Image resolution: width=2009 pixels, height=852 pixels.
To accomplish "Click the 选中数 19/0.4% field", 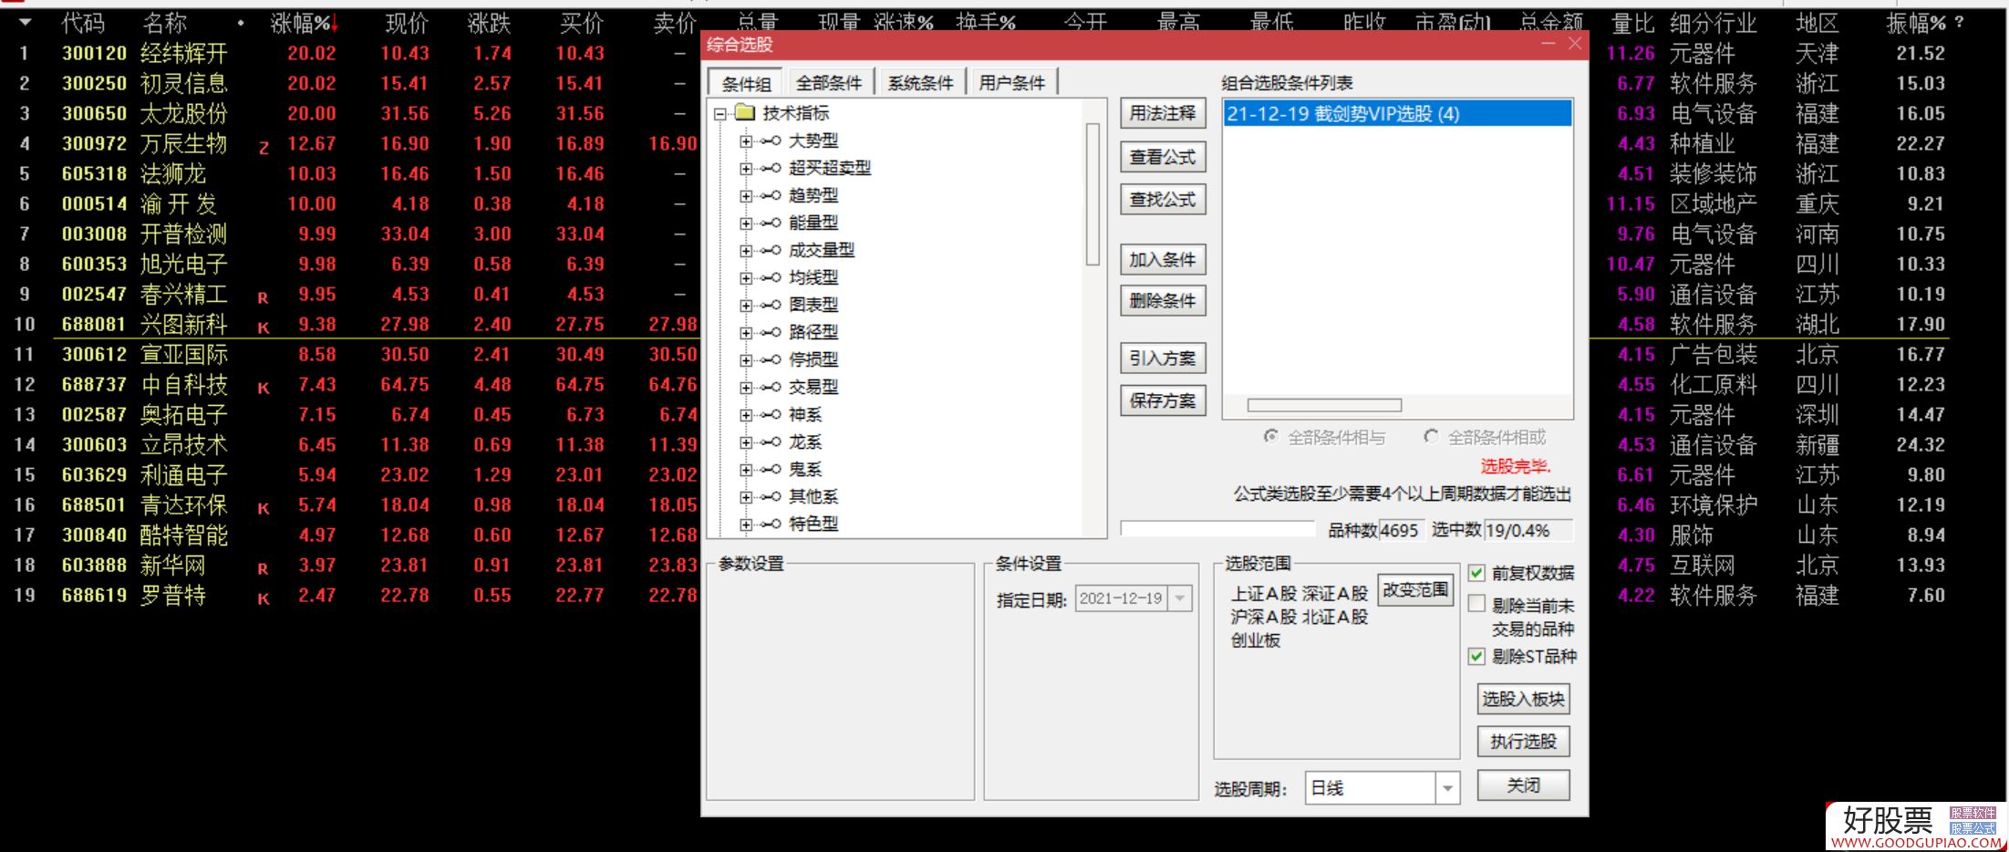I will click(1529, 531).
